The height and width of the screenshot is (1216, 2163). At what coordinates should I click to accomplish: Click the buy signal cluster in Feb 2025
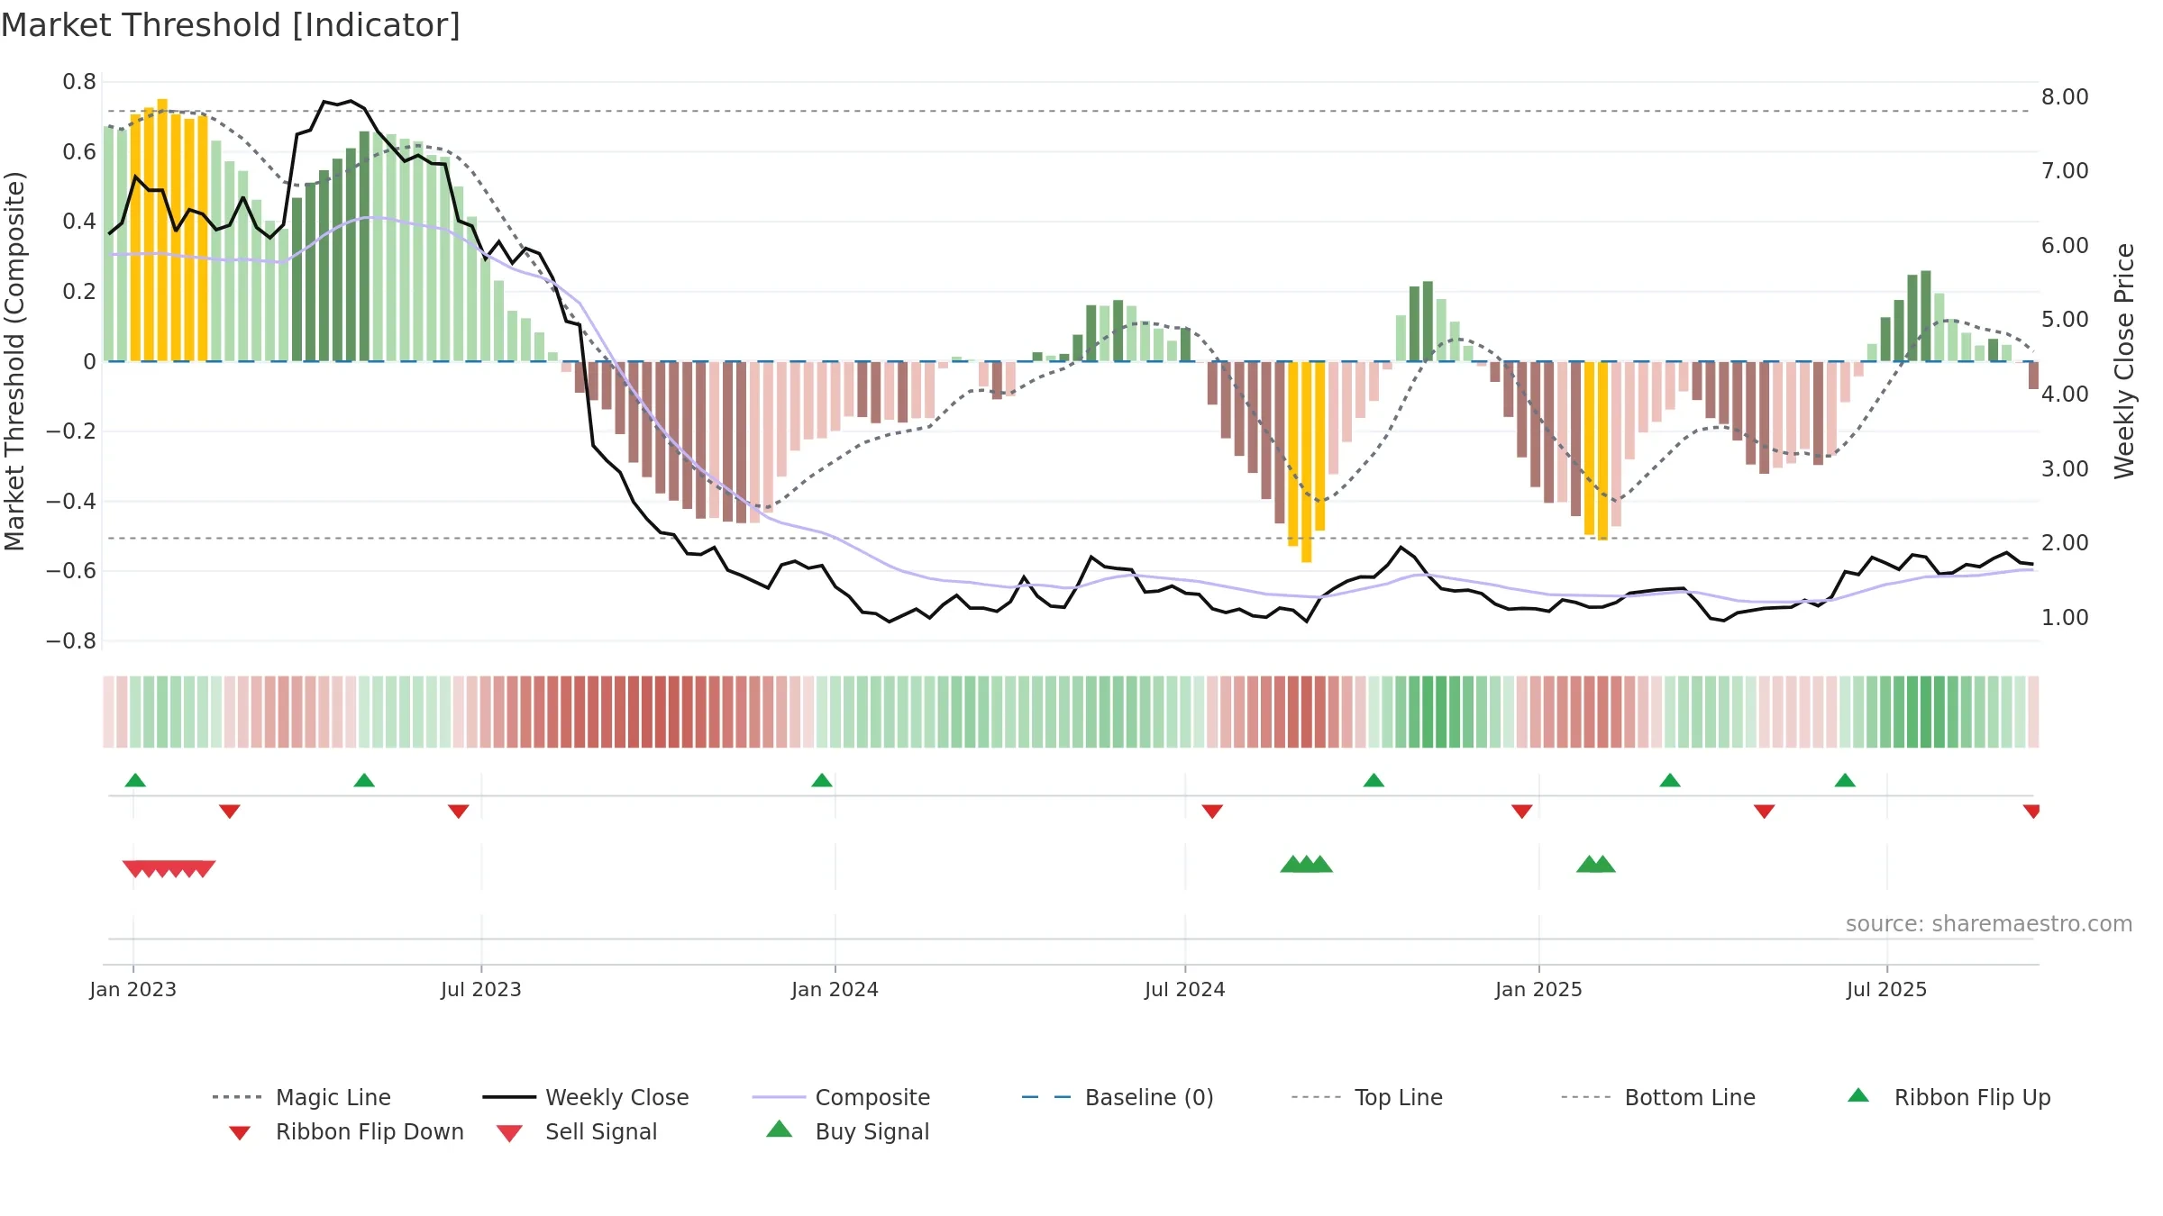1596,864
